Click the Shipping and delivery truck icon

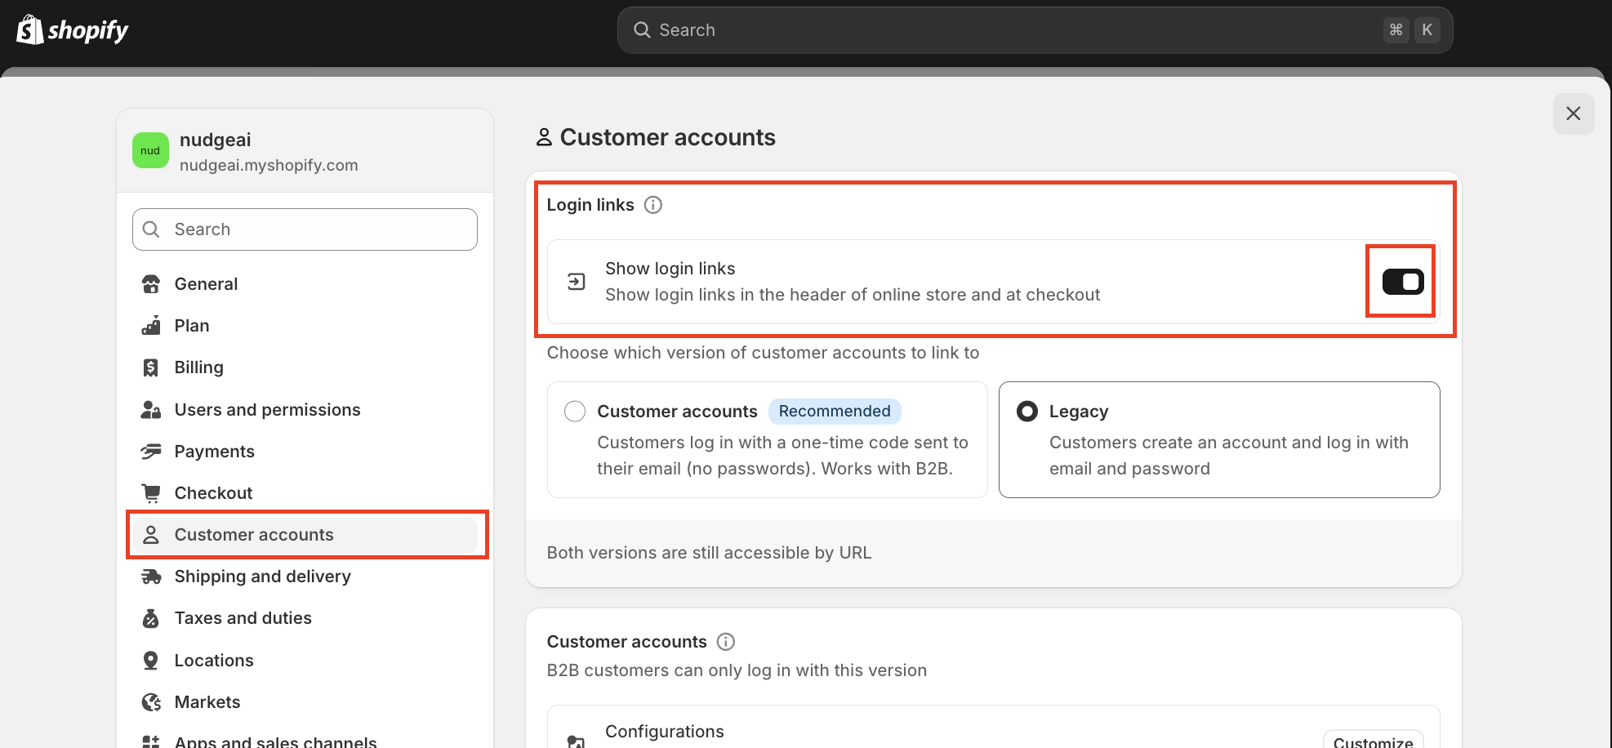coord(151,577)
